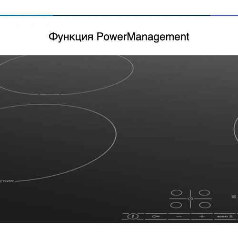Tap the timer clock icon between the zones
238x238 pixels.
(x=190, y=198)
